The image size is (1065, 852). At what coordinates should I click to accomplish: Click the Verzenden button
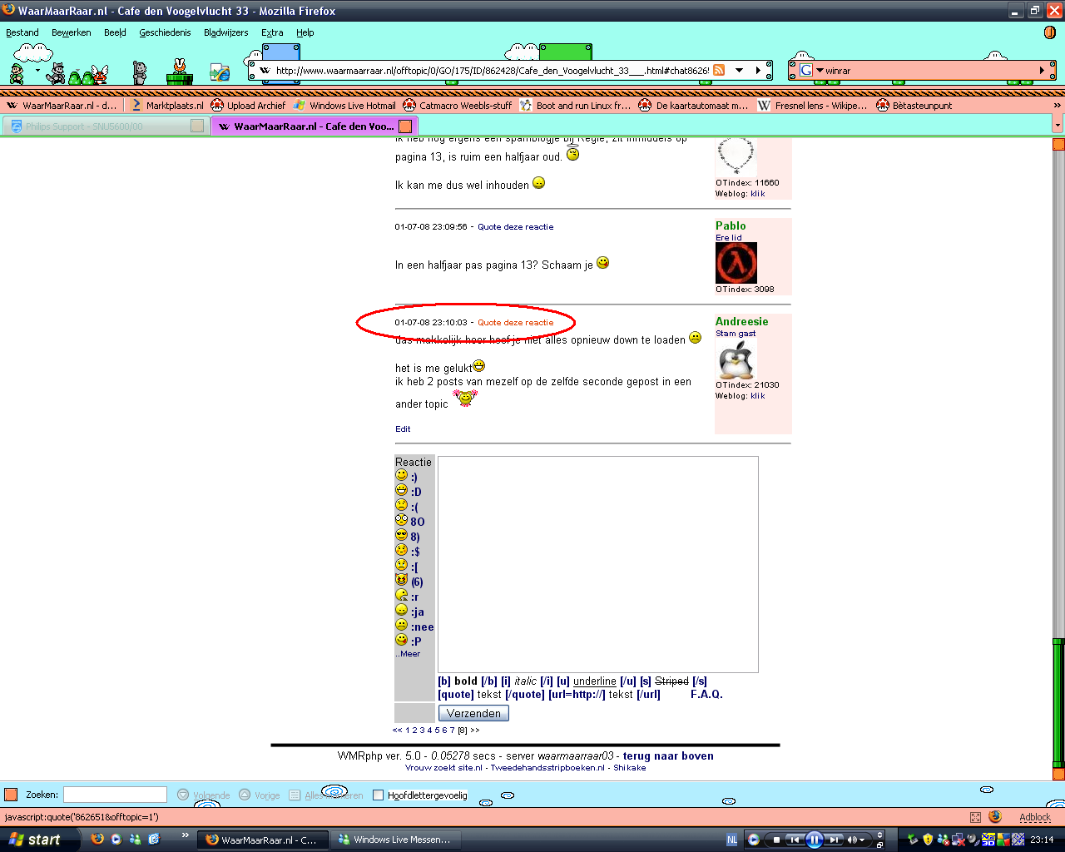[473, 713]
